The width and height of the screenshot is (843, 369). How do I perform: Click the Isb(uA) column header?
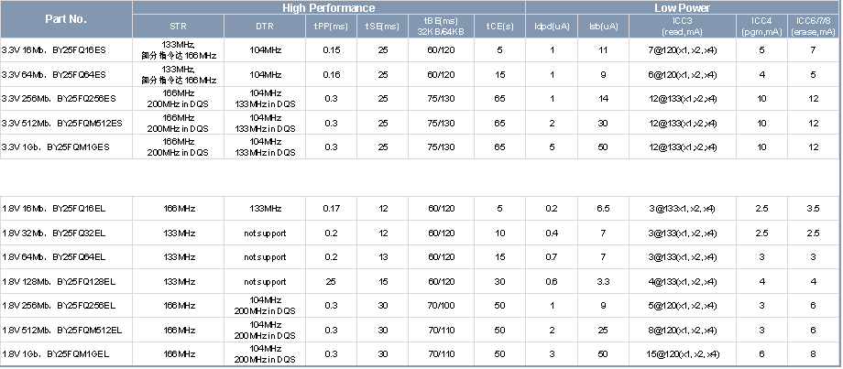(603, 27)
